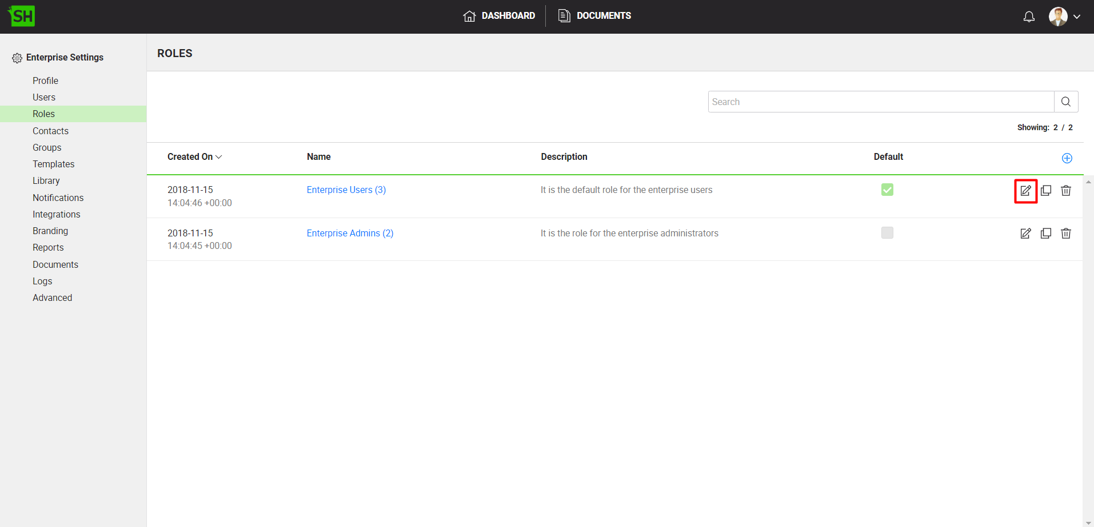Clone the Enterprise Users role
Viewport: 1094px width, 527px height.
pyautogui.click(x=1045, y=191)
